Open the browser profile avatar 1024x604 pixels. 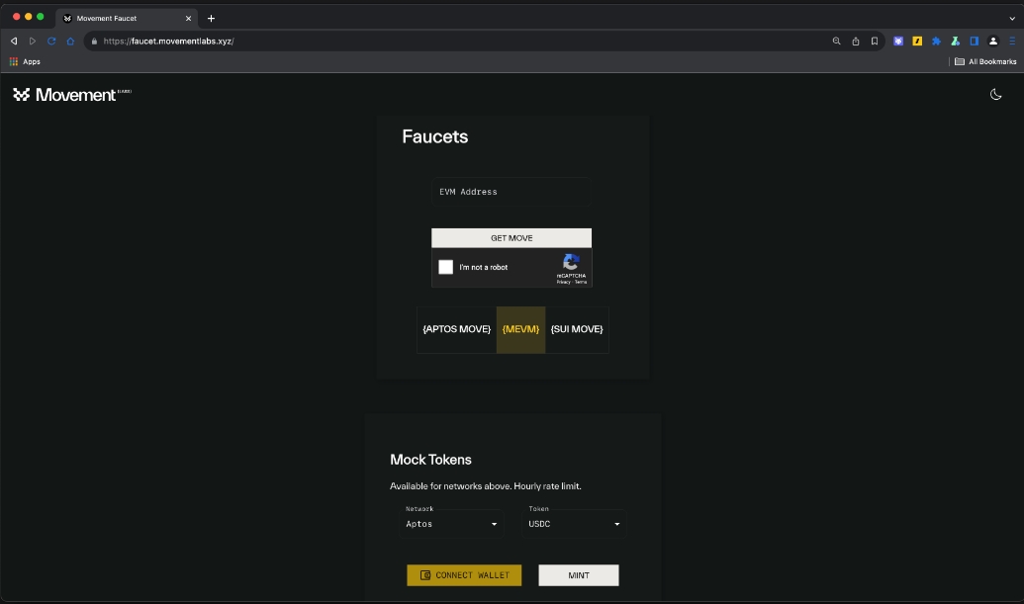pos(993,42)
